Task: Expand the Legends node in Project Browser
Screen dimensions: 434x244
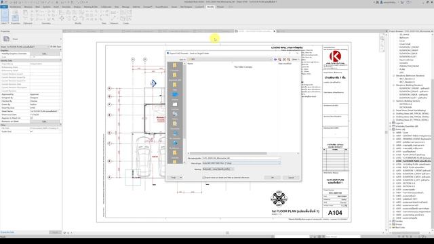Action: [x=391, y=123]
